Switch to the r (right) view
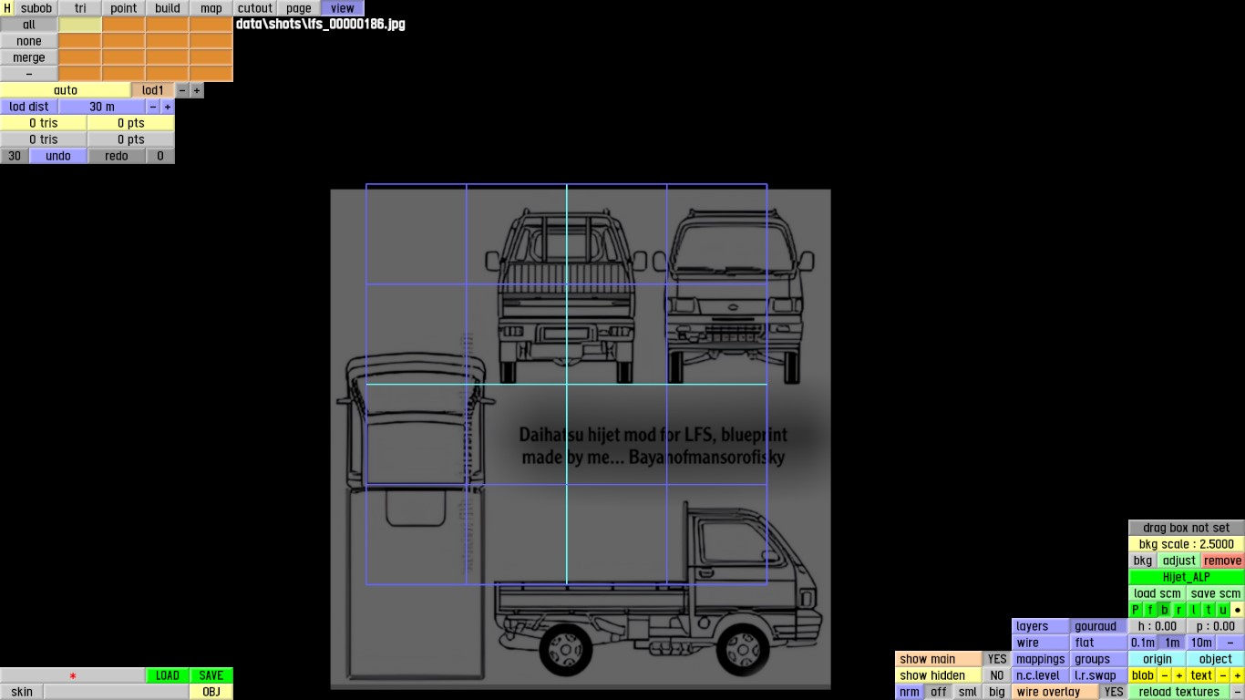The width and height of the screenshot is (1245, 700). [1179, 610]
